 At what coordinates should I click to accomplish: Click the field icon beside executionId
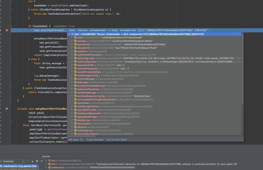[75, 45]
